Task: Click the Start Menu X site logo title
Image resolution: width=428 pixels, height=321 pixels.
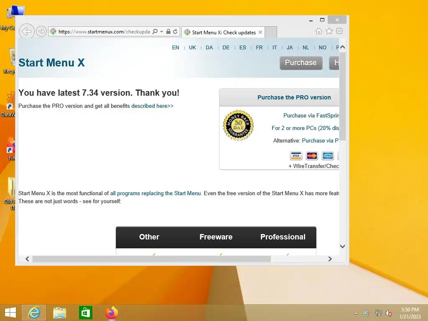Action: click(51, 63)
